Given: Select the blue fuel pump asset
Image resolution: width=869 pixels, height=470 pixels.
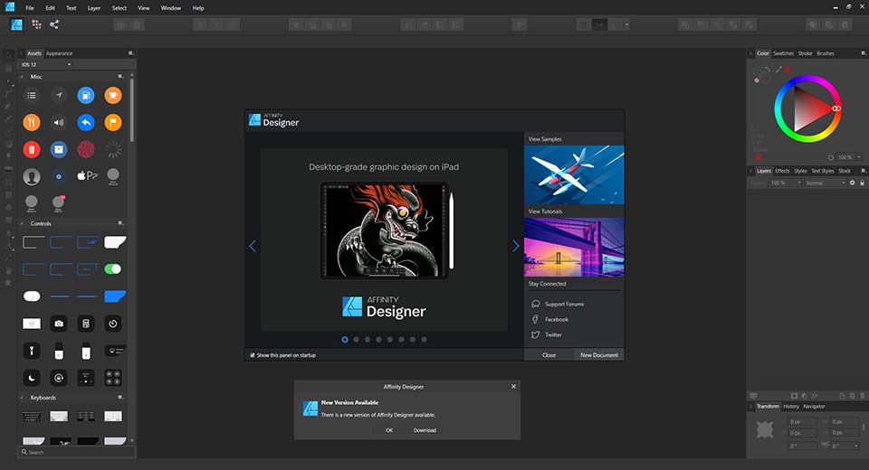Looking at the screenshot, I should (86, 95).
